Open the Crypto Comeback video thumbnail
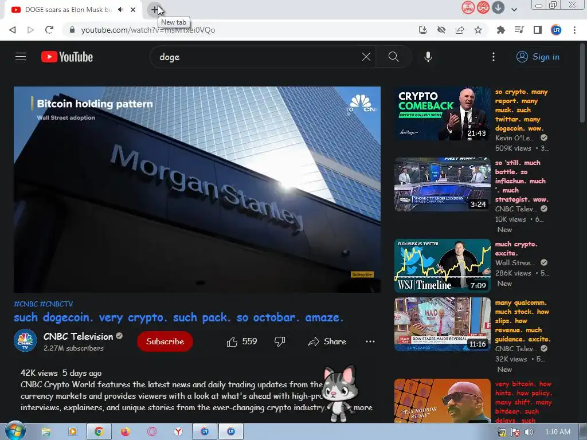Screen dimensions: 587x440 click(442, 114)
